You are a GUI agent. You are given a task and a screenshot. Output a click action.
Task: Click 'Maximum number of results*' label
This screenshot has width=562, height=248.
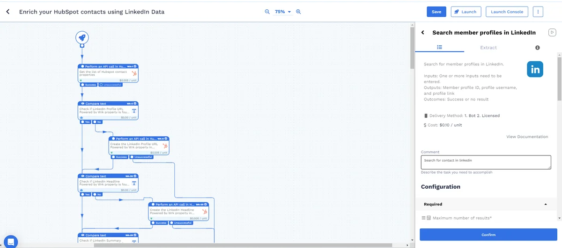[x=462, y=218]
